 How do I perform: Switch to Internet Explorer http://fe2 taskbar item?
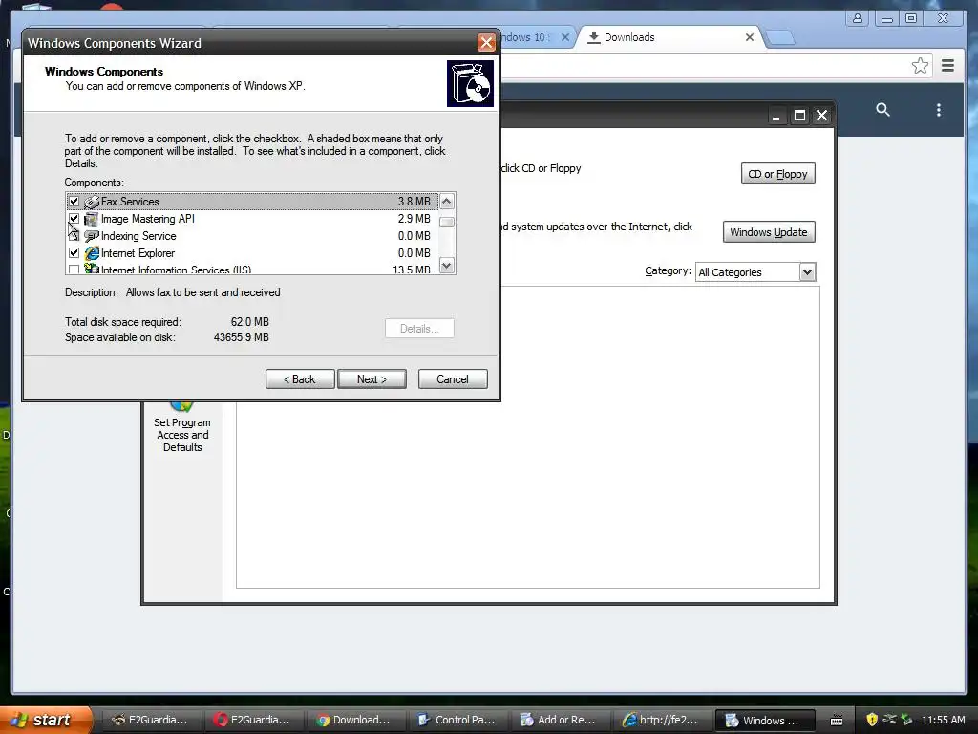click(x=663, y=720)
